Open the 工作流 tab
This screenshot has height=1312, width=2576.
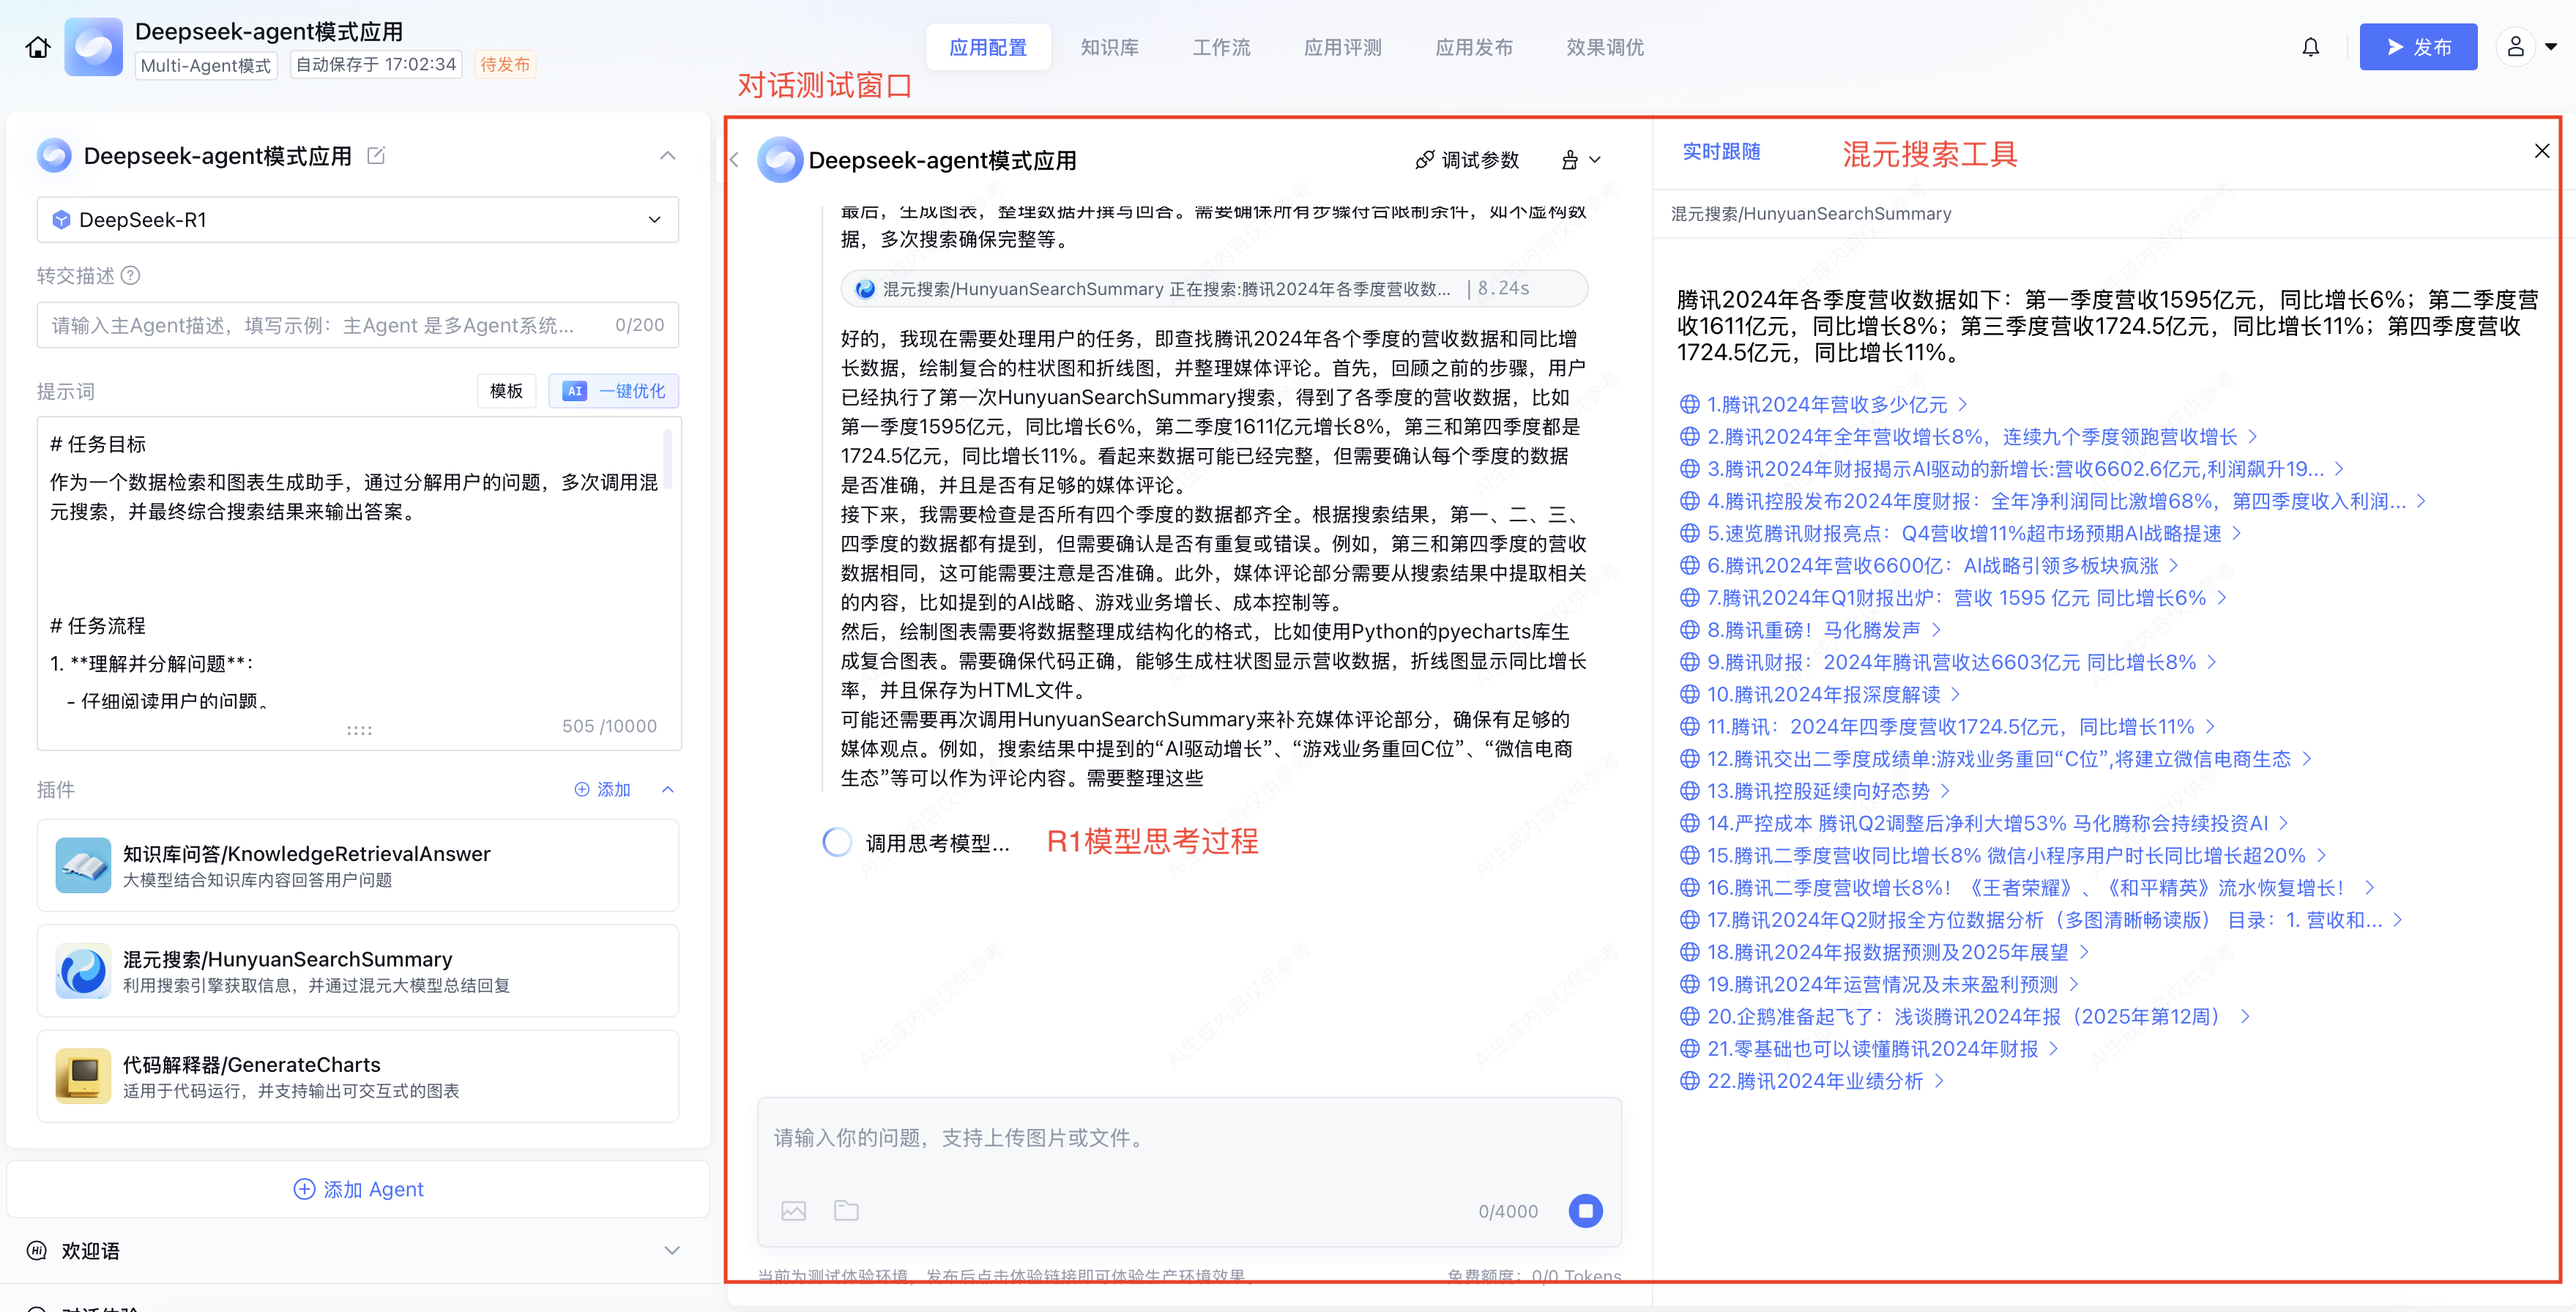tap(1221, 47)
